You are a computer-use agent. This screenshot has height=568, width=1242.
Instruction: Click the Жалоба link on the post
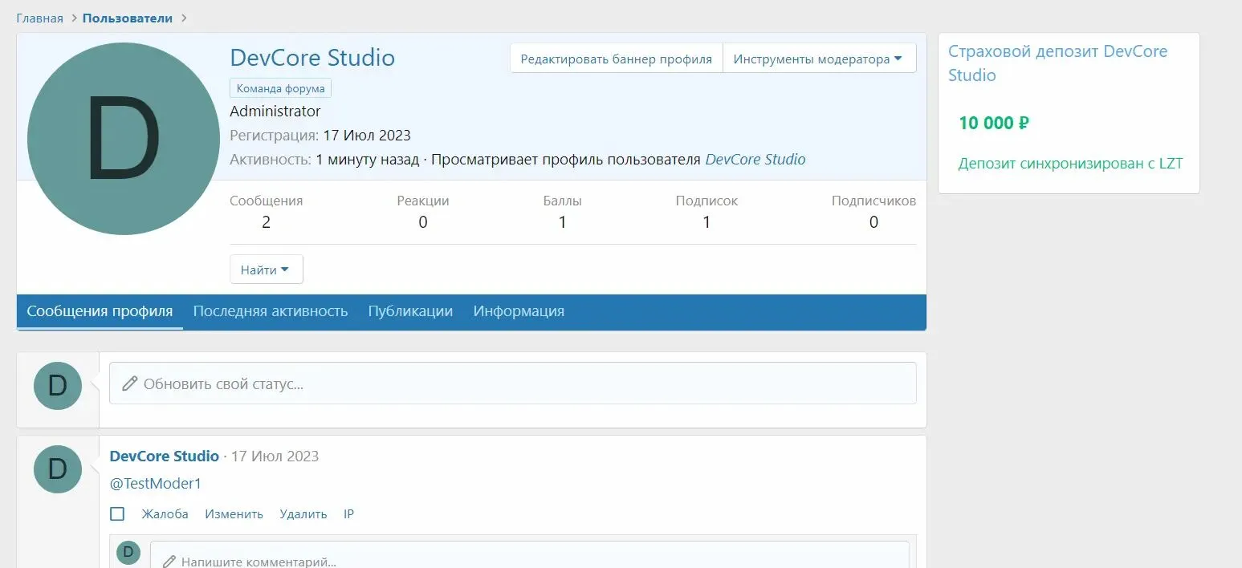point(165,514)
